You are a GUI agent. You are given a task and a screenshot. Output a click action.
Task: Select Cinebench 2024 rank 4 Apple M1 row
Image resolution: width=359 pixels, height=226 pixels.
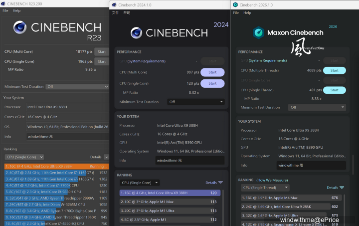pyautogui.click(x=170, y=220)
